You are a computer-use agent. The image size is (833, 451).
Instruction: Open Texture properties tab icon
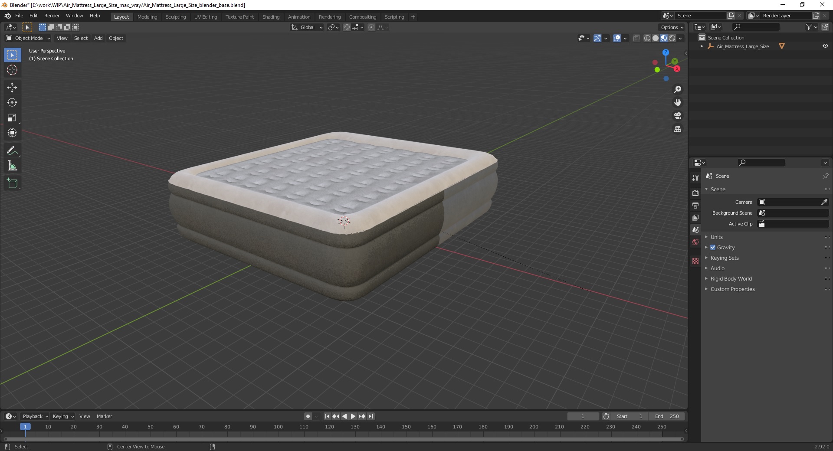pyautogui.click(x=695, y=261)
